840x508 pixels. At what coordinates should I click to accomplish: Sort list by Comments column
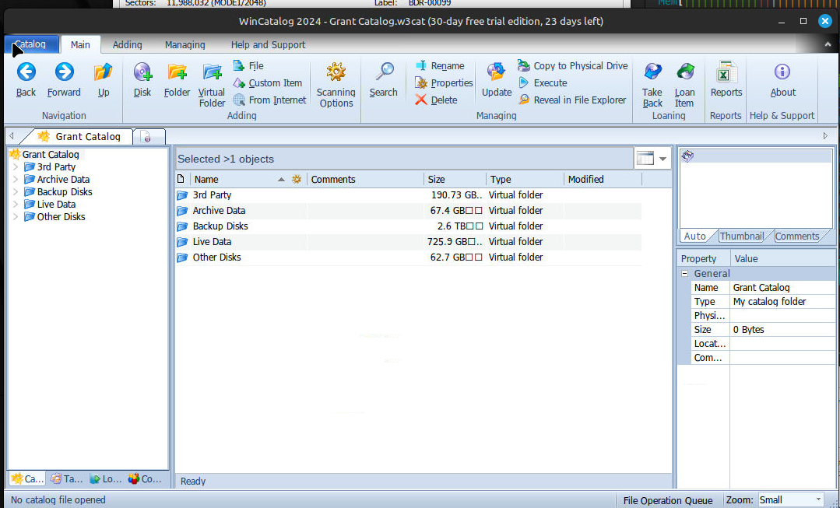365,180
